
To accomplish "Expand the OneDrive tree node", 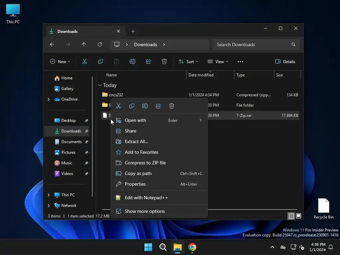I will coord(48,99).
